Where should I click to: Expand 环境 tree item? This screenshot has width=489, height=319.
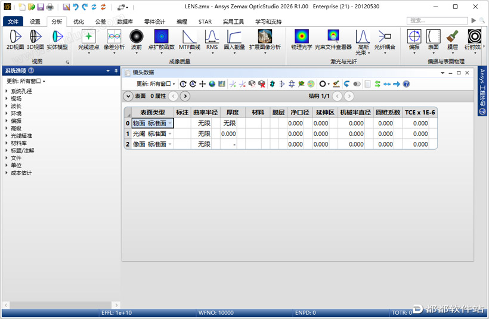point(6,113)
